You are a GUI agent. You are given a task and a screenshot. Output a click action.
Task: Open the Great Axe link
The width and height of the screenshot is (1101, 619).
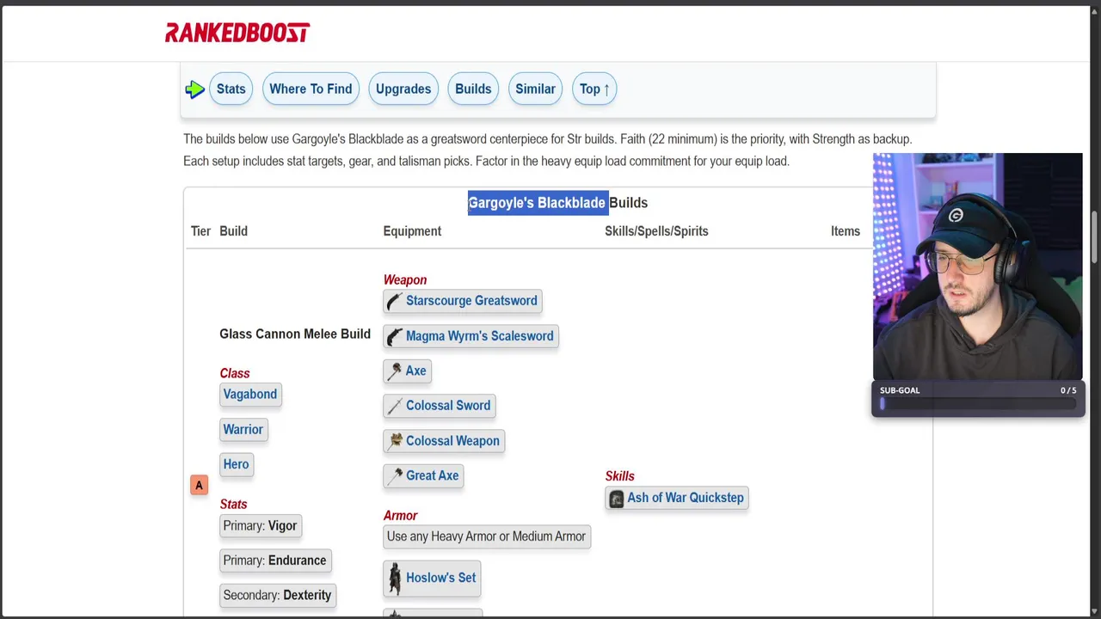[432, 475]
